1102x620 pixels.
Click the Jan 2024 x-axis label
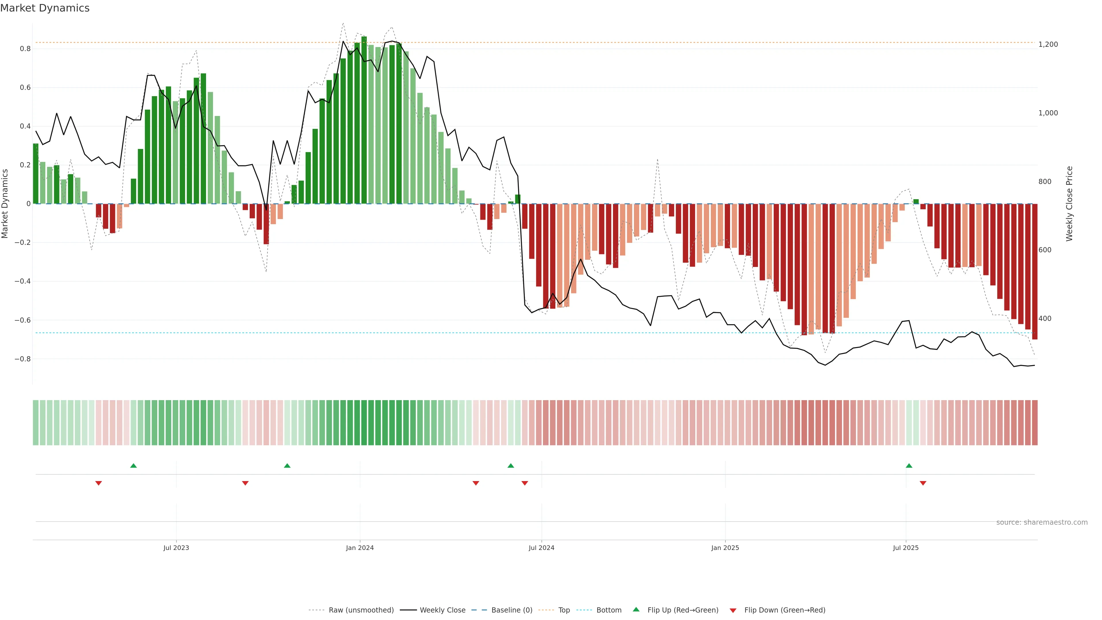(x=360, y=548)
